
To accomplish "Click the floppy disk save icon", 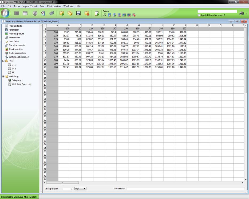I will [78, 13].
